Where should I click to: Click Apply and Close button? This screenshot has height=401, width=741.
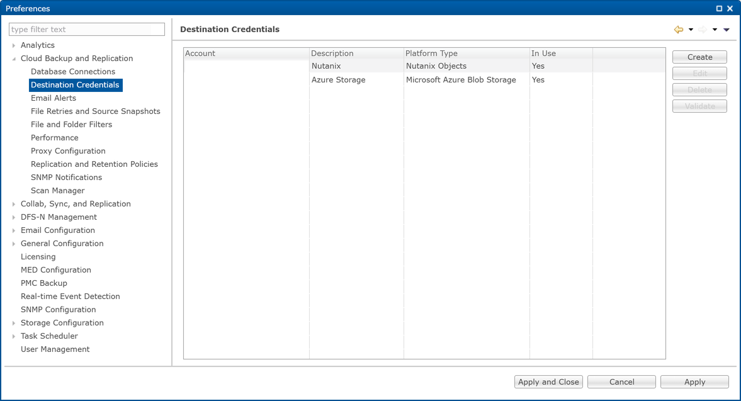tap(548, 382)
